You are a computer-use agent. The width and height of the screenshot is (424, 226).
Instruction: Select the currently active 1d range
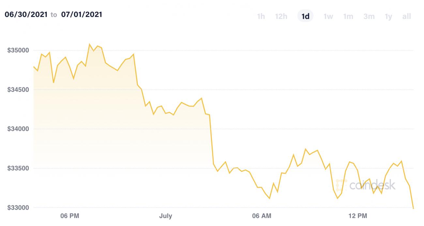[305, 16]
